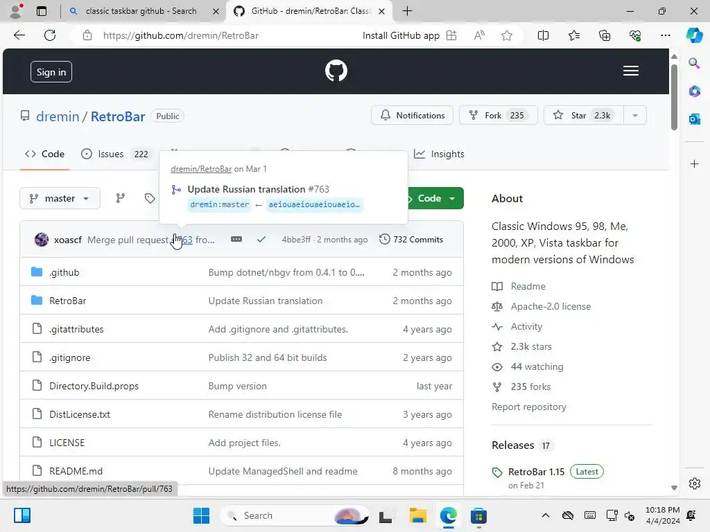The width and height of the screenshot is (710, 532).
Task: Open README.md file
Action: 76,471
